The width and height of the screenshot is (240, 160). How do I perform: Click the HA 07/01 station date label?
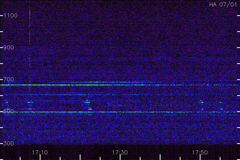coord(223,5)
